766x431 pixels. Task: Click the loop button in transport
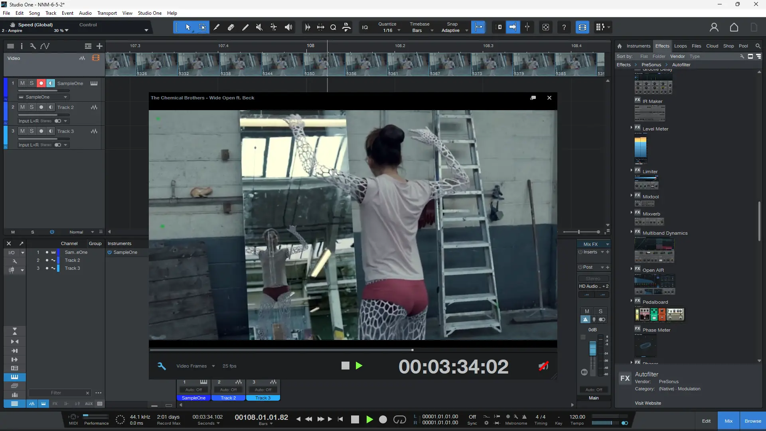click(x=399, y=419)
